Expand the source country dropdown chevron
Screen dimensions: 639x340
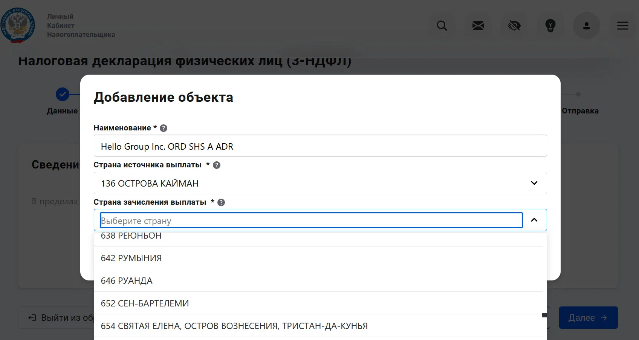[x=534, y=183]
